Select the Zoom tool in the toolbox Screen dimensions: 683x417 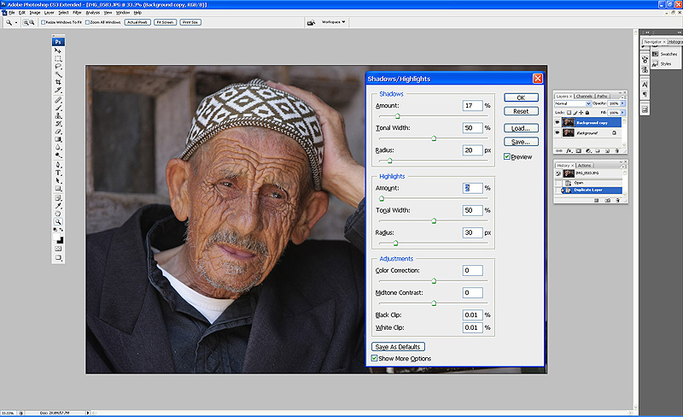(x=58, y=221)
